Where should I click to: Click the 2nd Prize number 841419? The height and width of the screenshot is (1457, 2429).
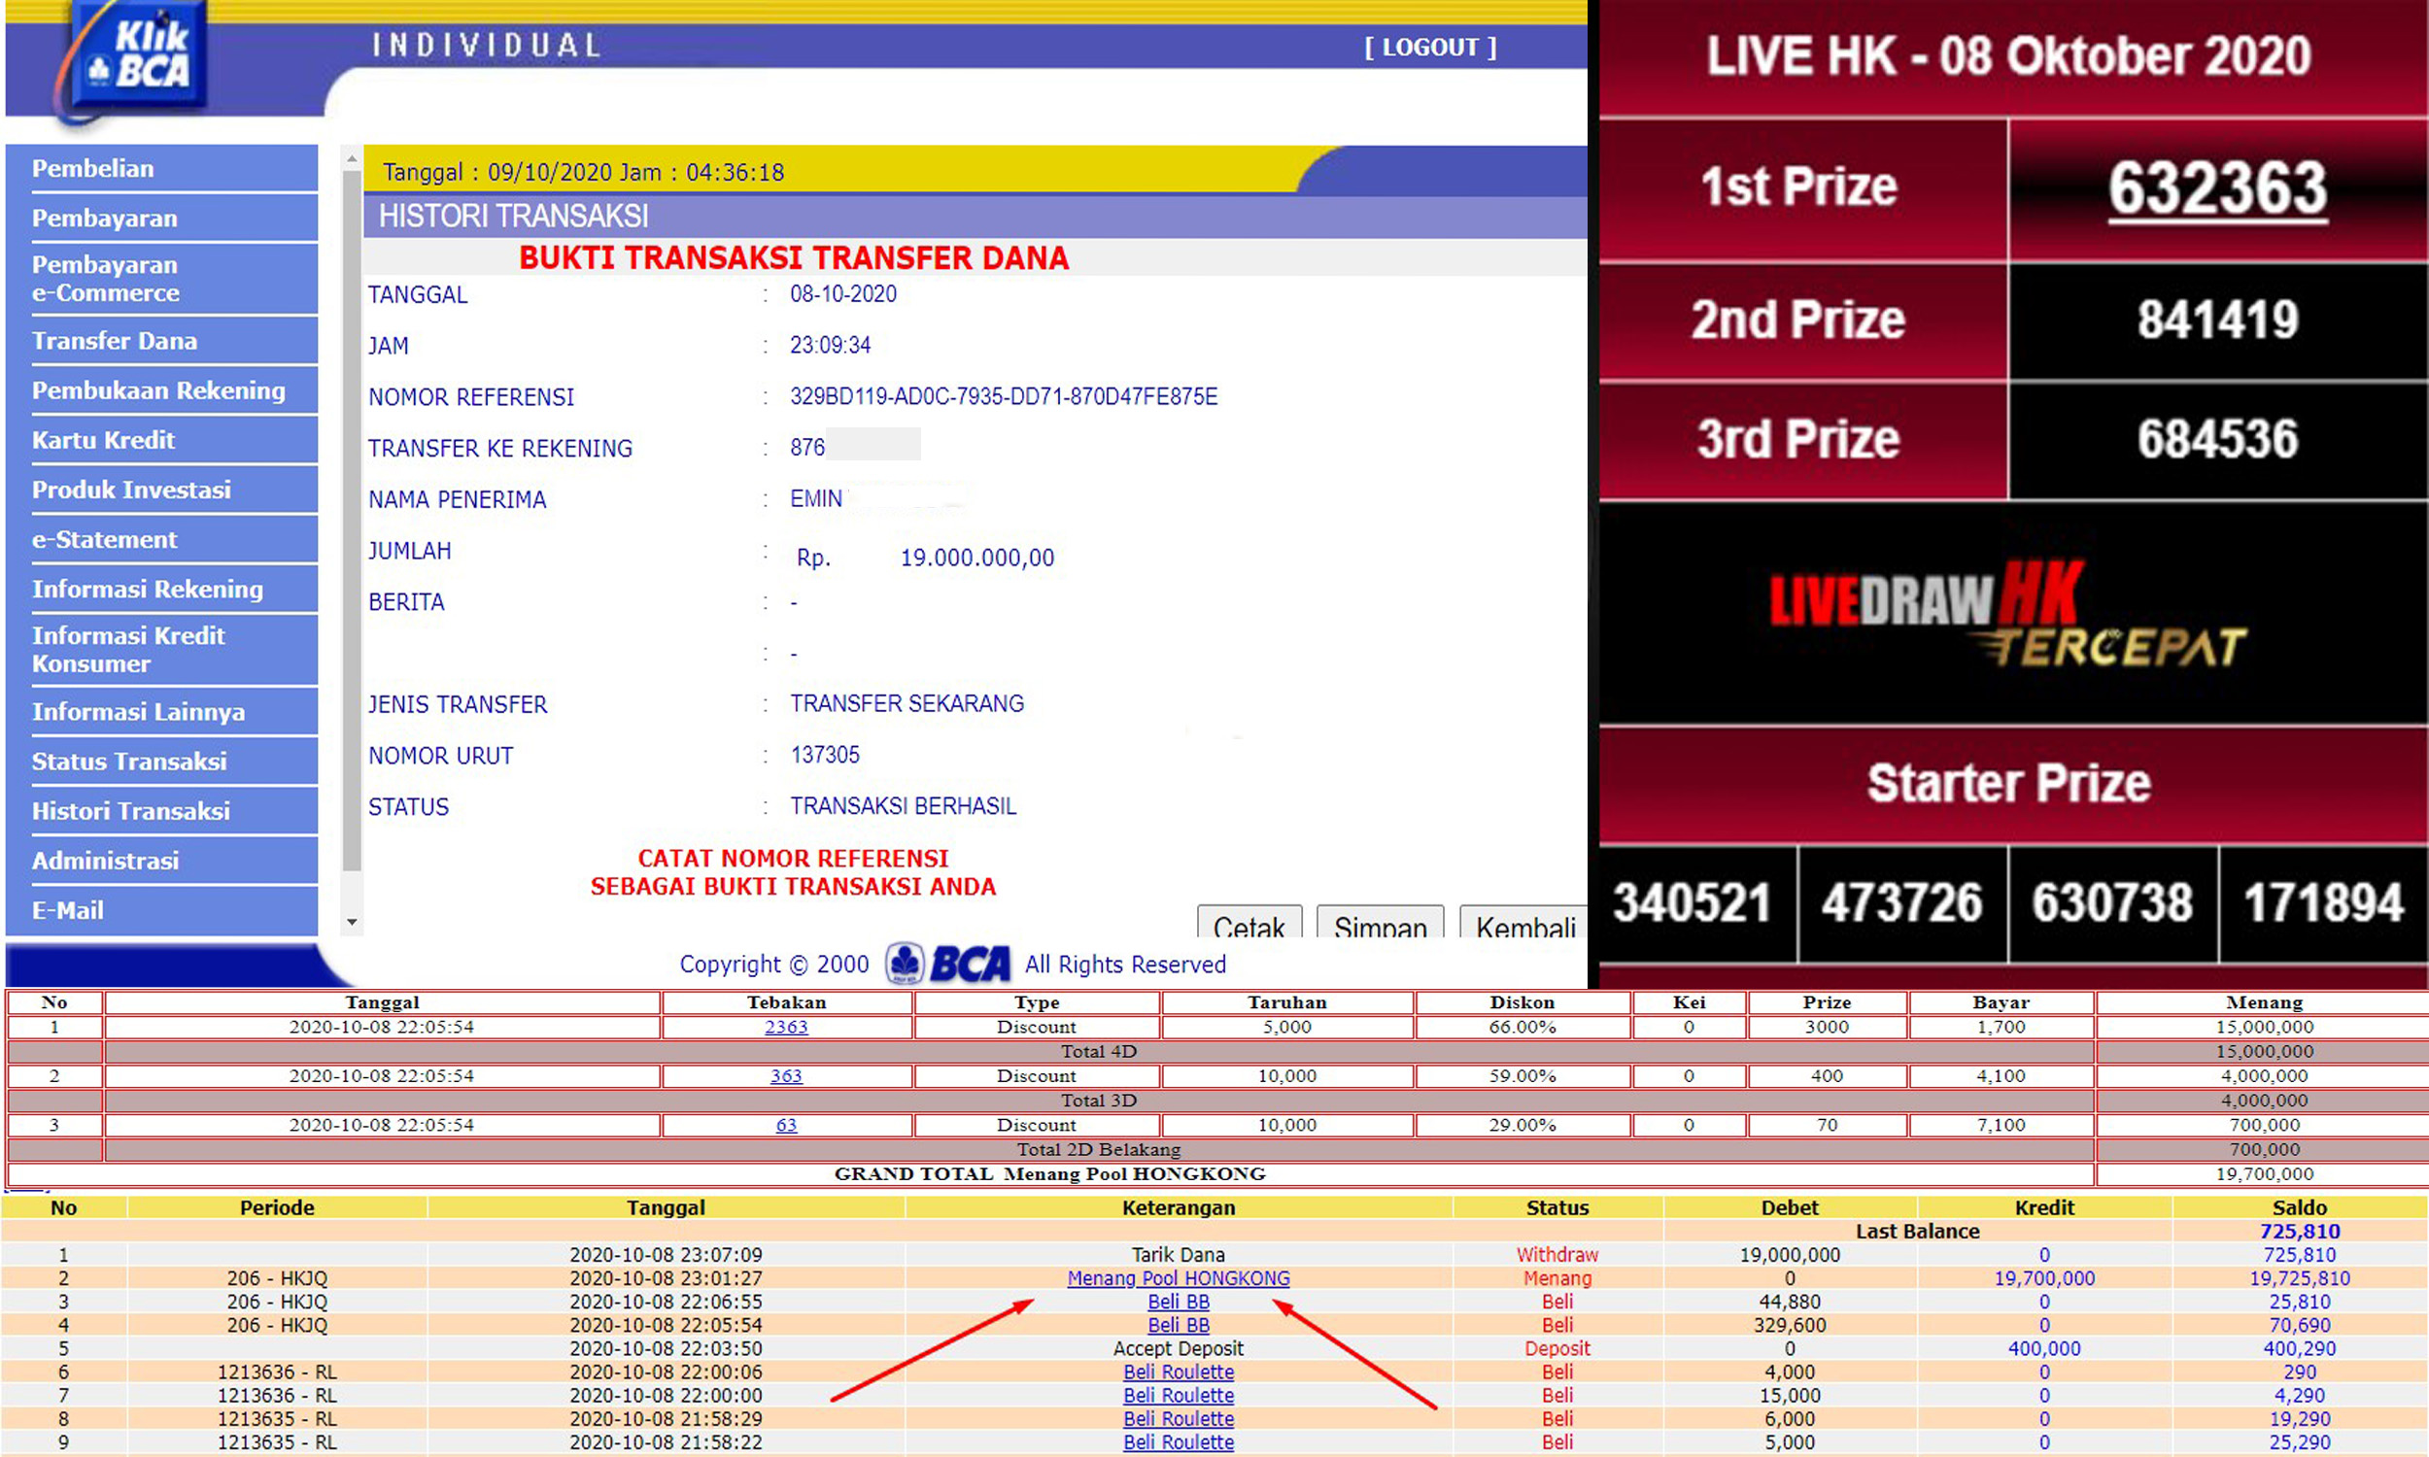click(2218, 321)
